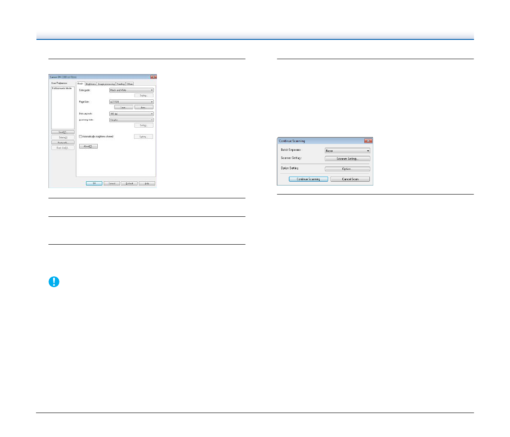This screenshot has width=510, height=437.
Task: Expand the Page Size dropdown
Action: coord(131,102)
